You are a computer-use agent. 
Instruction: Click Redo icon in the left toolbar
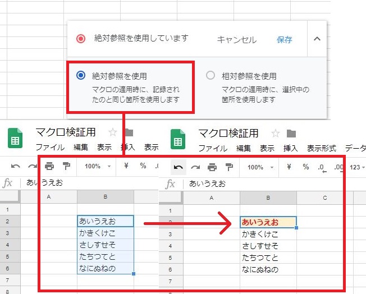point(33,167)
